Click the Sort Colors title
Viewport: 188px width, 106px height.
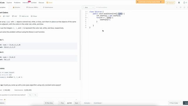(4, 12)
